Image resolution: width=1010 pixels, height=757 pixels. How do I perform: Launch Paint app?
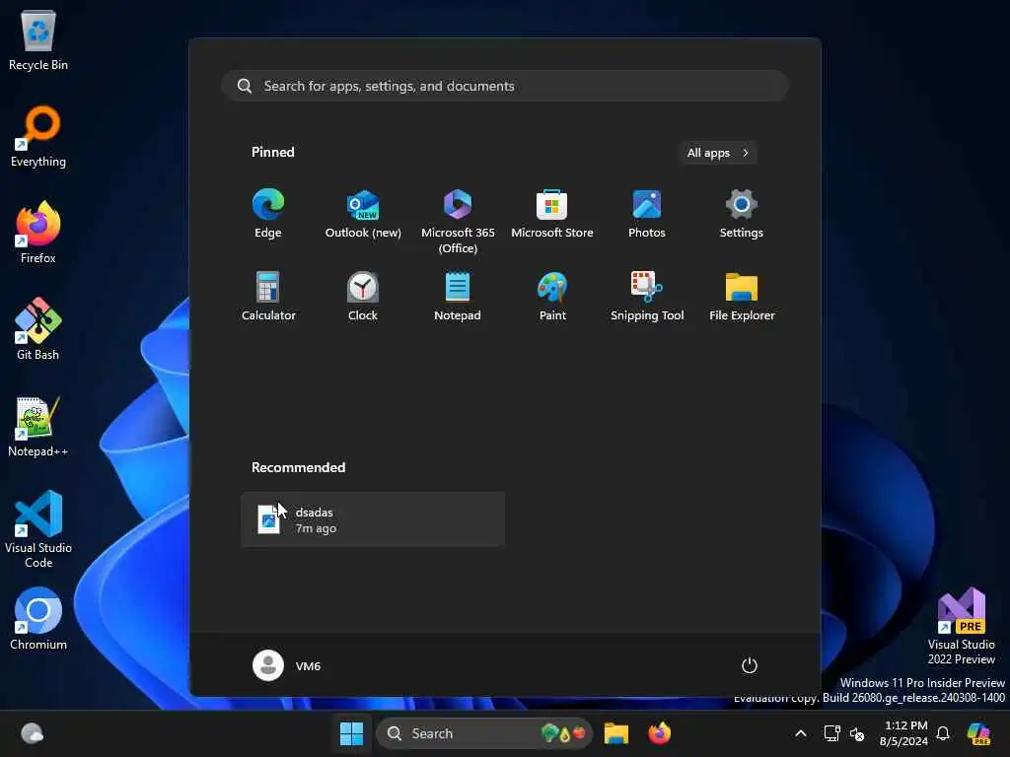(552, 296)
